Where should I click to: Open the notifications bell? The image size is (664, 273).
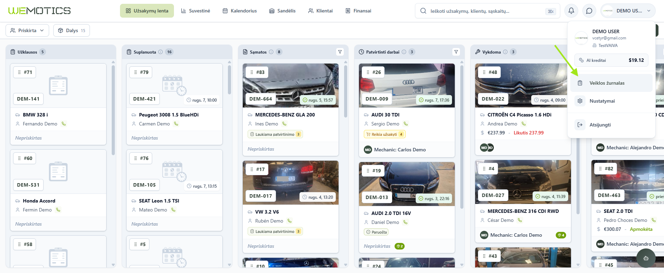(x=571, y=11)
